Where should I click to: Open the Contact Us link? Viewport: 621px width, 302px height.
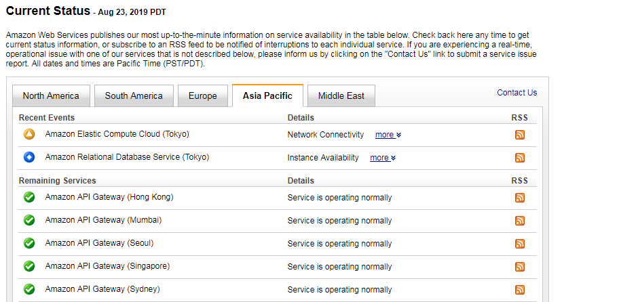click(517, 93)
